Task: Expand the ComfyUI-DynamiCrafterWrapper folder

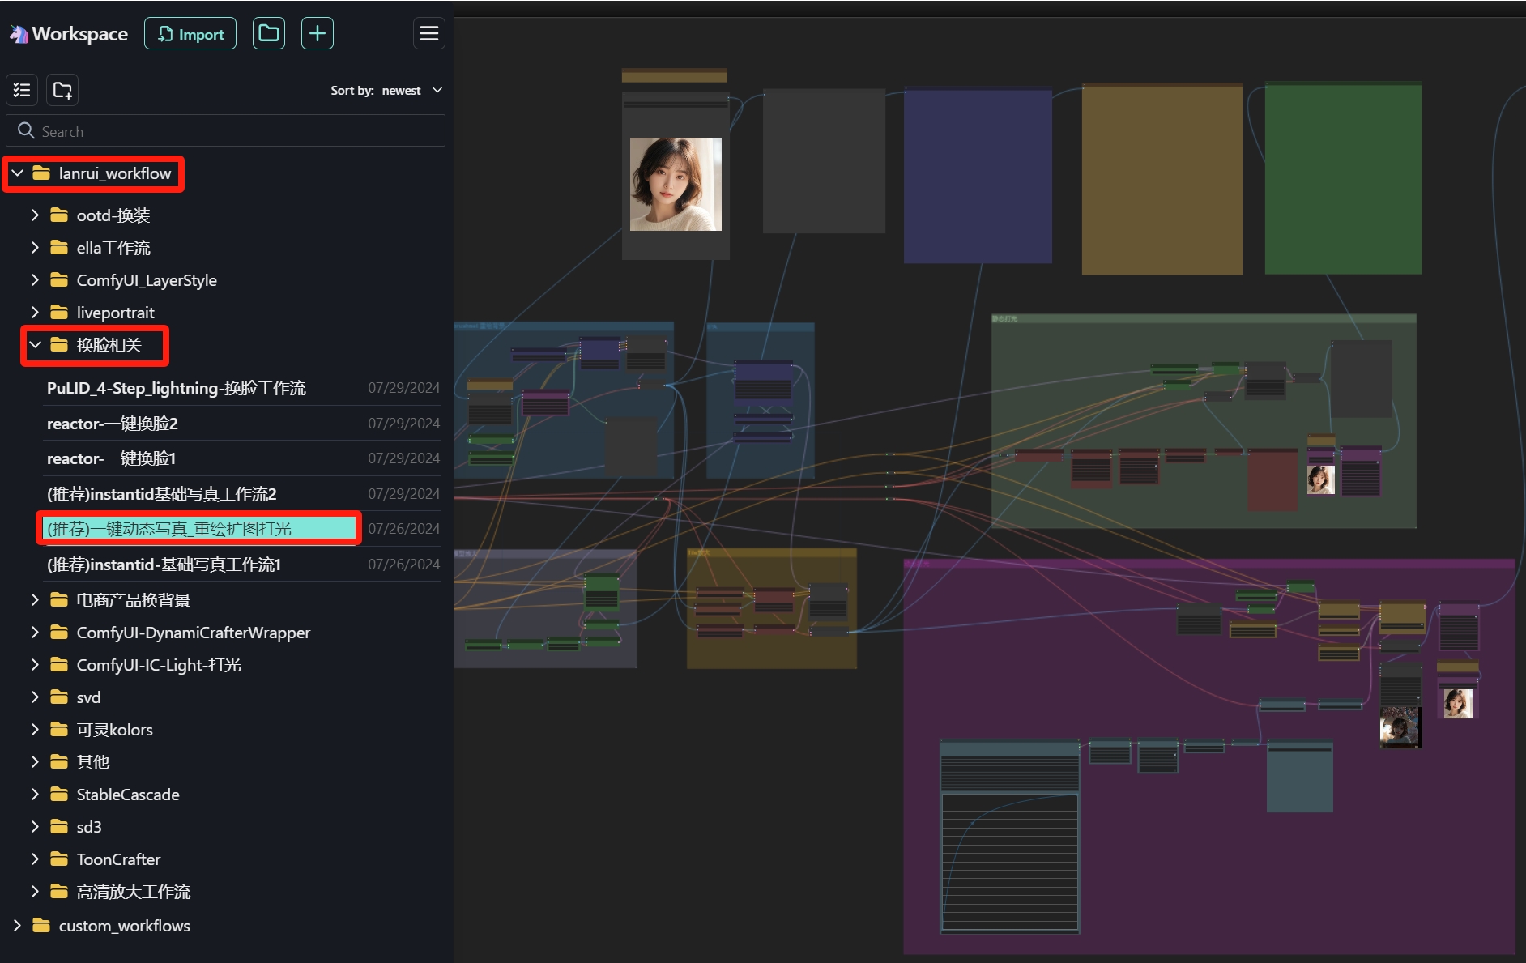Action: point(35,633)
